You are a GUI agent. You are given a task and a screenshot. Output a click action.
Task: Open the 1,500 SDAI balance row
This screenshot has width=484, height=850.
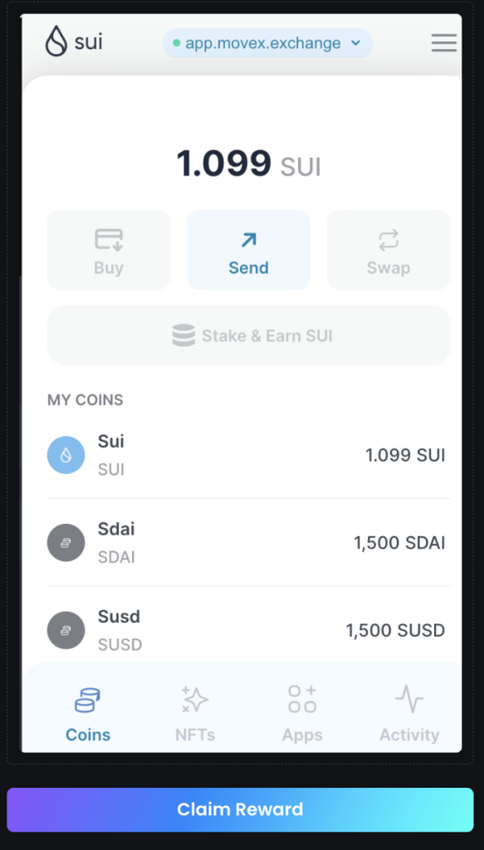point(249,543)
